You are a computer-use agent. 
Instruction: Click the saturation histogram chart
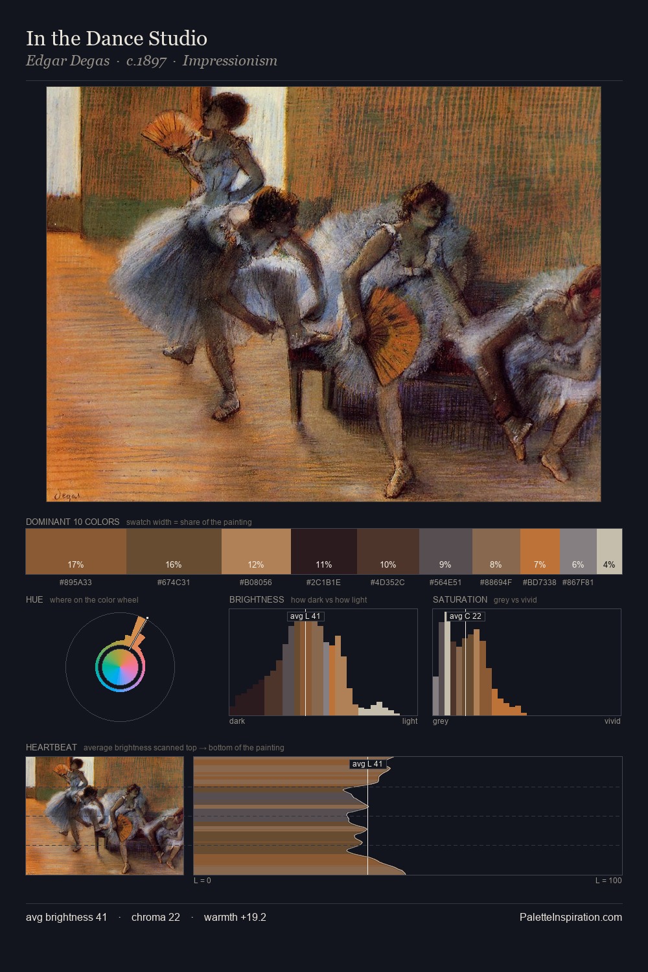coord(527,662)
